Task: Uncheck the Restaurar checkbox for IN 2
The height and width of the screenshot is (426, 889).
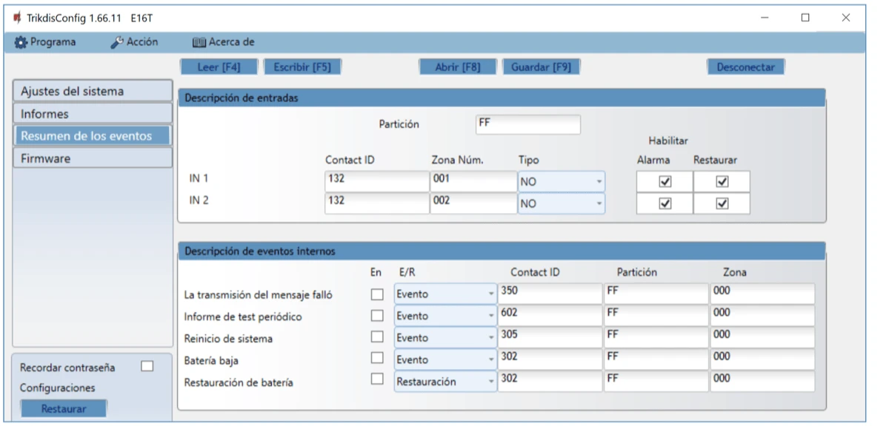Action: (x=722, y=204)
